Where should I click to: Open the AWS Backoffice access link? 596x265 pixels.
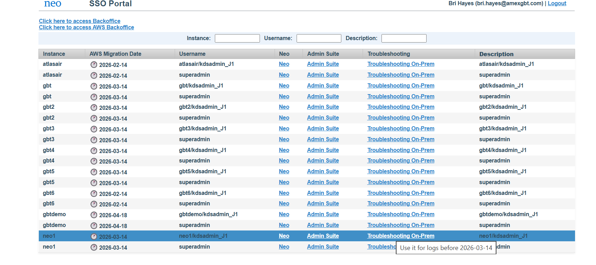(86, 27)
